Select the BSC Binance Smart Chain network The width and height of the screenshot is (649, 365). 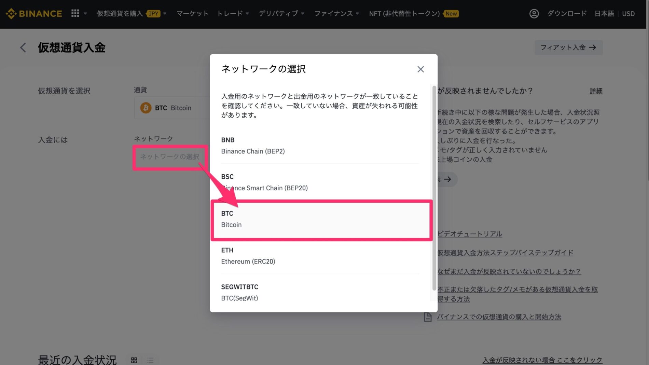[320, 182]
